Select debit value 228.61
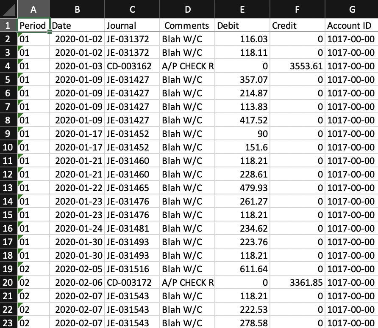 242,174
